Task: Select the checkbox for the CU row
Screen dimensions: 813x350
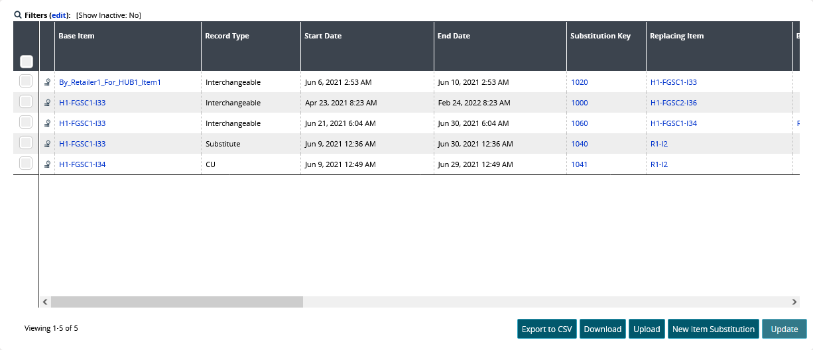Action: pos(26,164)
